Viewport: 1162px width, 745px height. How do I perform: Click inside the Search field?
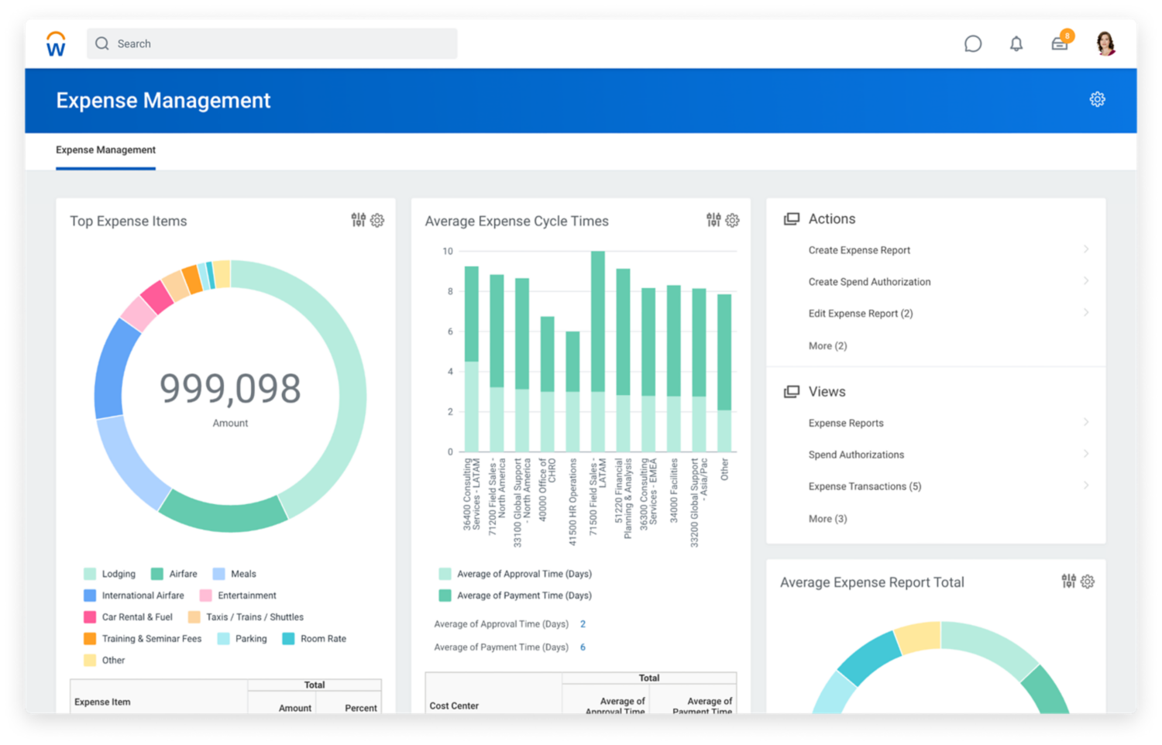tap(271, 43)
